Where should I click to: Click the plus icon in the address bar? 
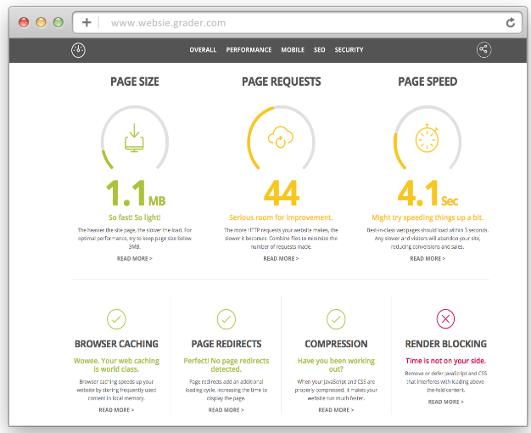(87, 22)
